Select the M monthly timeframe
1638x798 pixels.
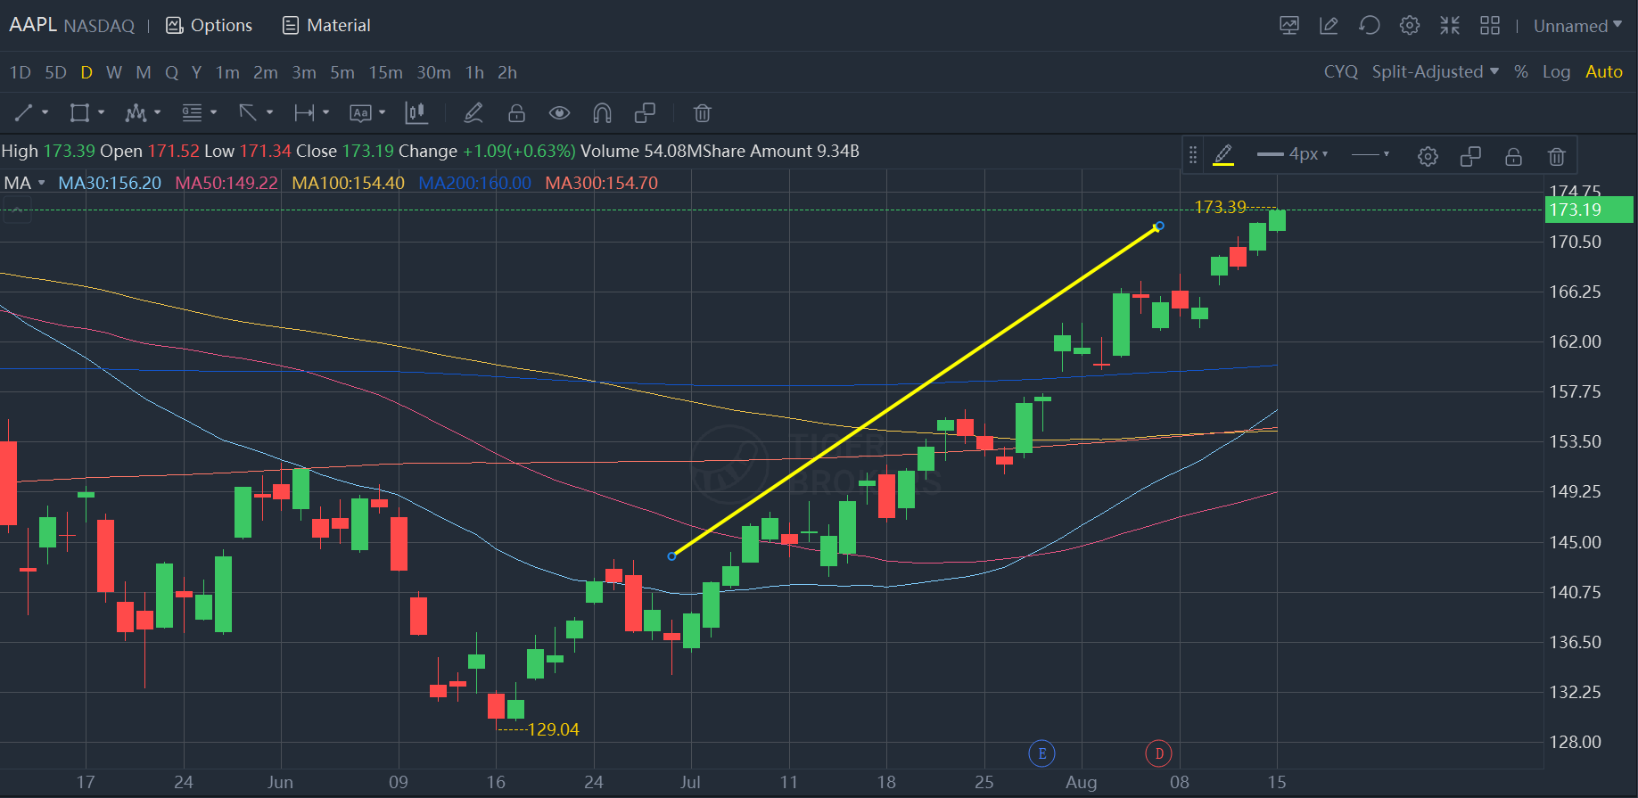tap(144, 72)
